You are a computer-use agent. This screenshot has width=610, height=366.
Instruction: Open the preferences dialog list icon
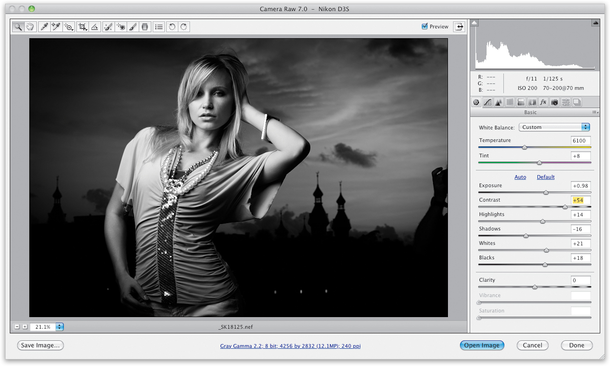click(159, 27)
